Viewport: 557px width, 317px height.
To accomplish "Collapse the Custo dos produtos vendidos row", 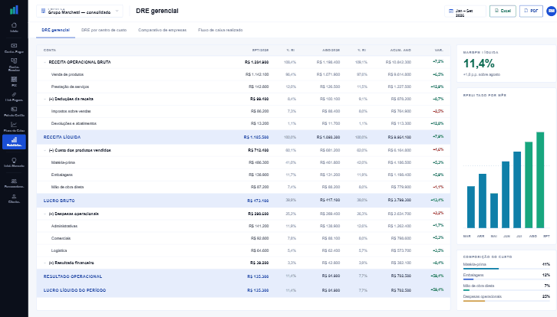I will click(44, 150).
